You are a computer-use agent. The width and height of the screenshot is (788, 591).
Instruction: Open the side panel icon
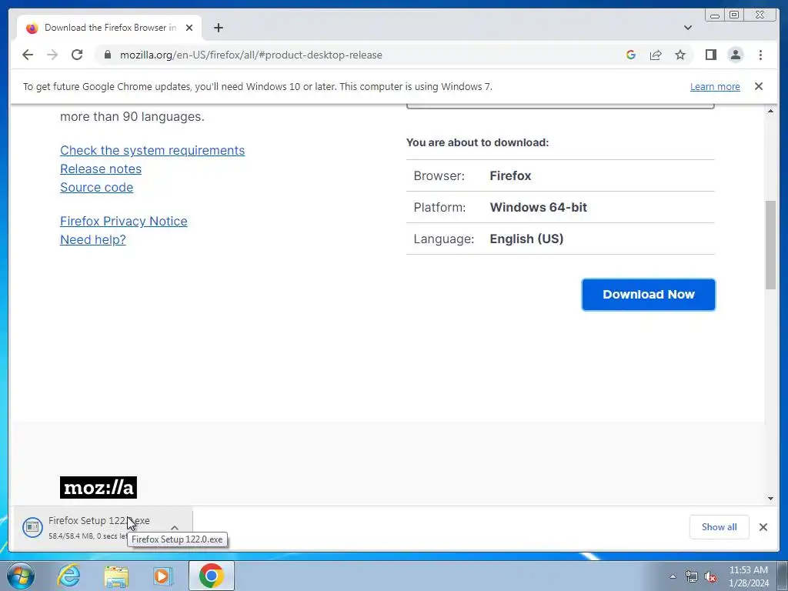(710, 55)
